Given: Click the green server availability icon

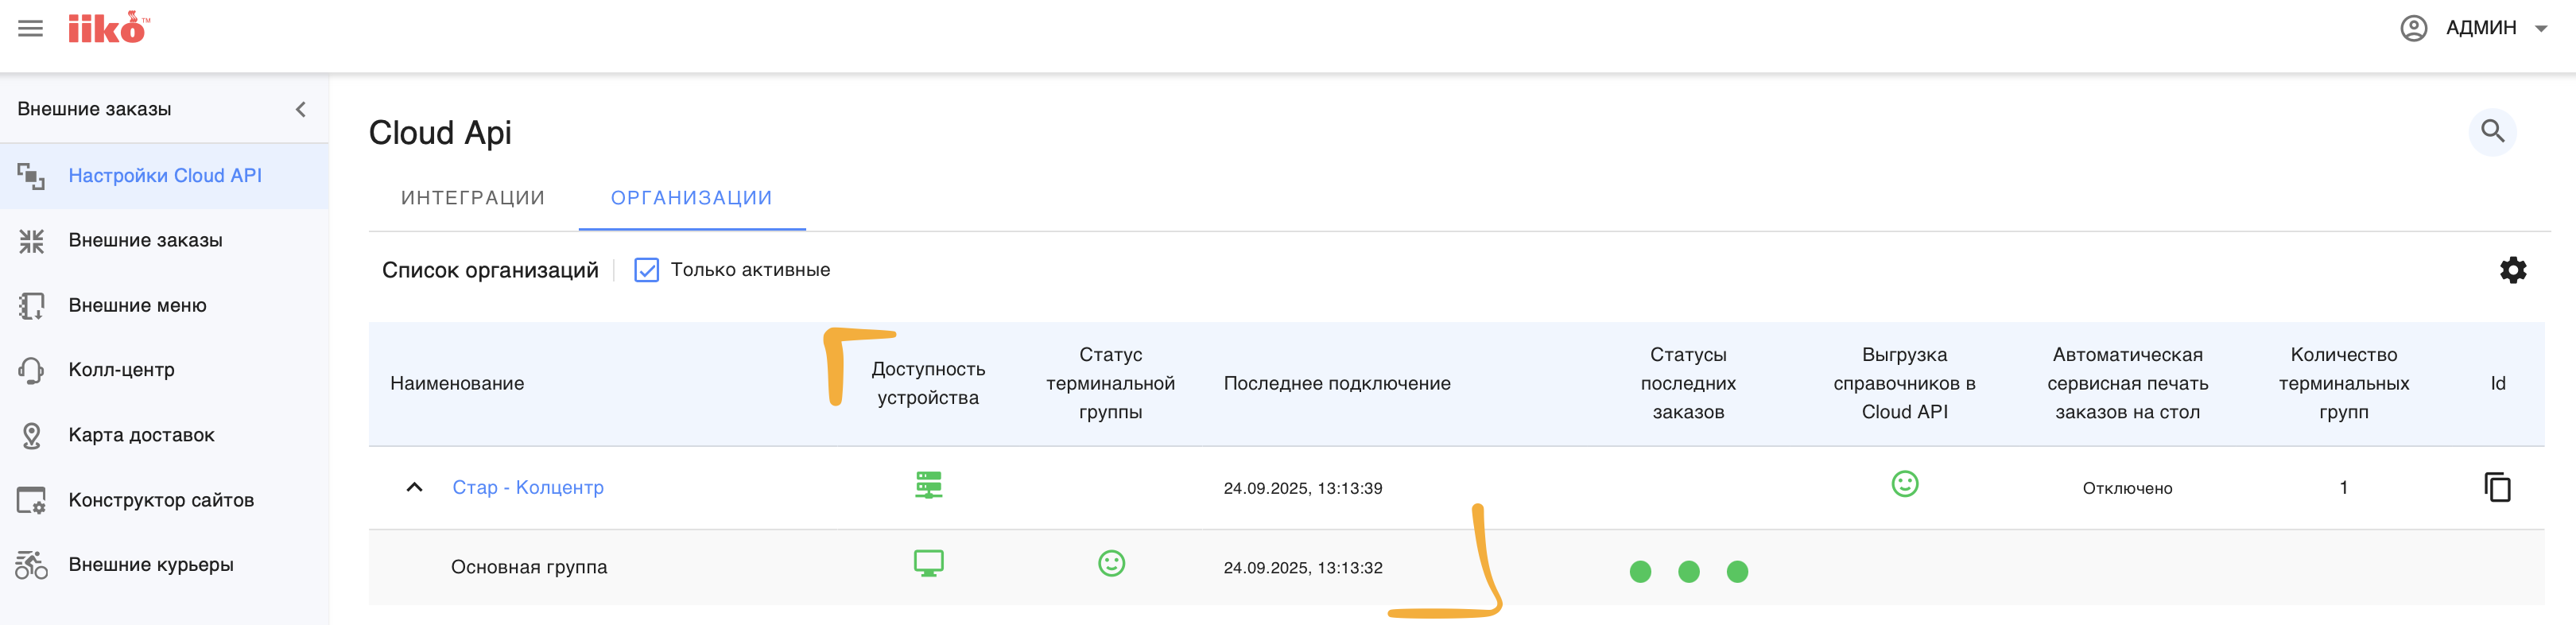Looking at the screenshot, I should [928, 486].
